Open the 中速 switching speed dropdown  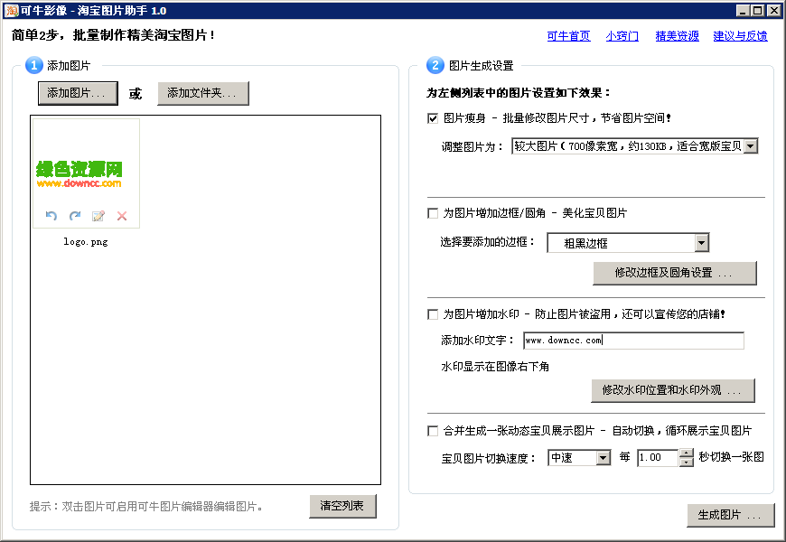[x=601, y=458]
